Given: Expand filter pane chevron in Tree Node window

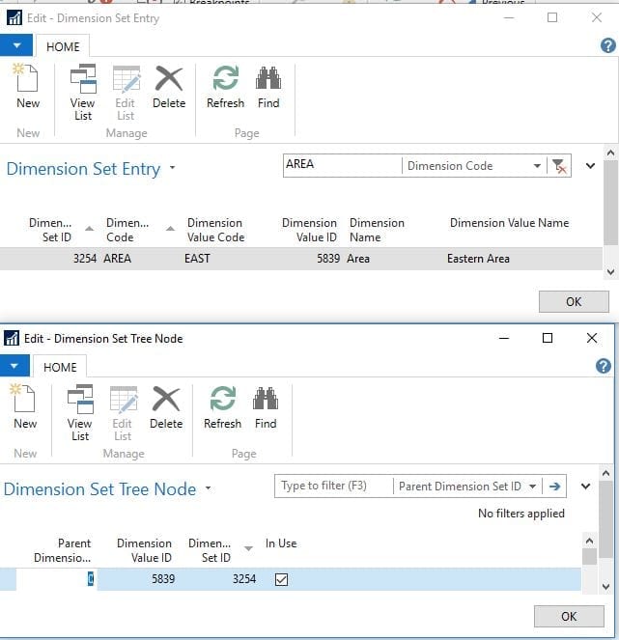Looking at the screenshot, I should 585,487.
